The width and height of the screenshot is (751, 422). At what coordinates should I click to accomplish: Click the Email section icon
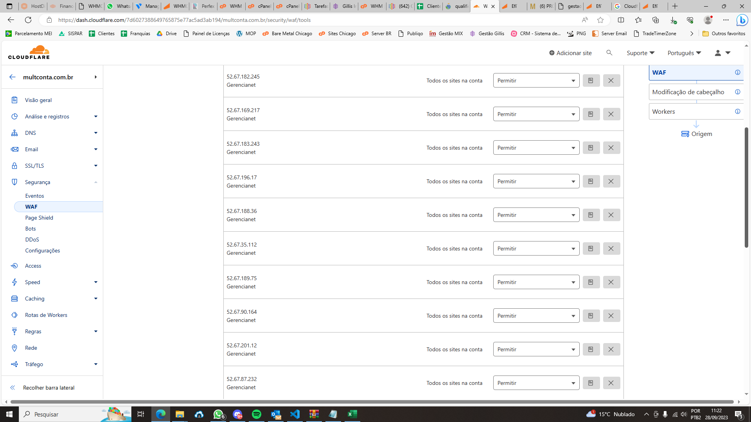pos(14,149)
